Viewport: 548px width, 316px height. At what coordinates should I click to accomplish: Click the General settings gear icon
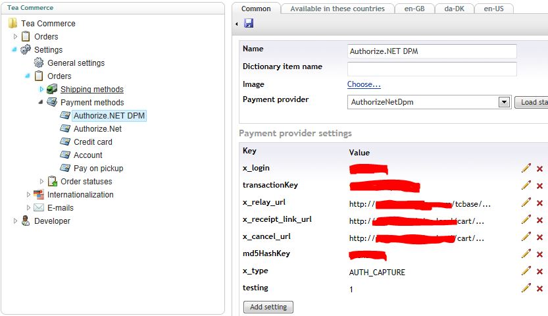tap(39, 63)
